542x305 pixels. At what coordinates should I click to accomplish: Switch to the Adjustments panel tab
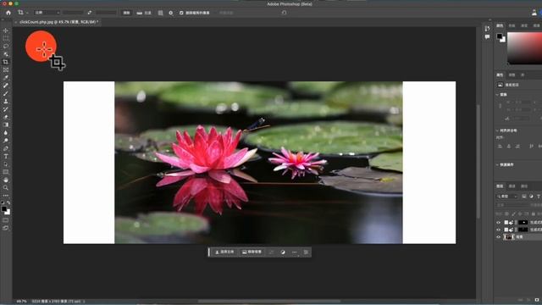[512, 75]
